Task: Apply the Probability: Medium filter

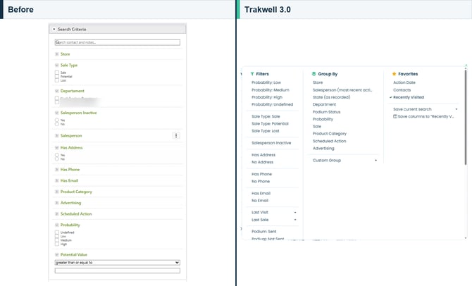Action: click(x=271, y=90)
